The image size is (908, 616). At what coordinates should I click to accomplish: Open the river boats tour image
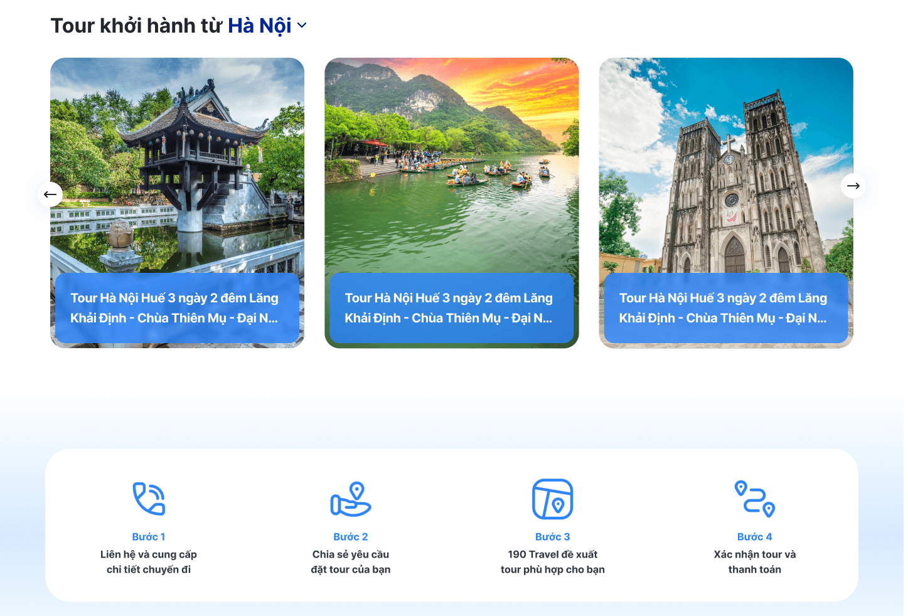tap(451, 163)
